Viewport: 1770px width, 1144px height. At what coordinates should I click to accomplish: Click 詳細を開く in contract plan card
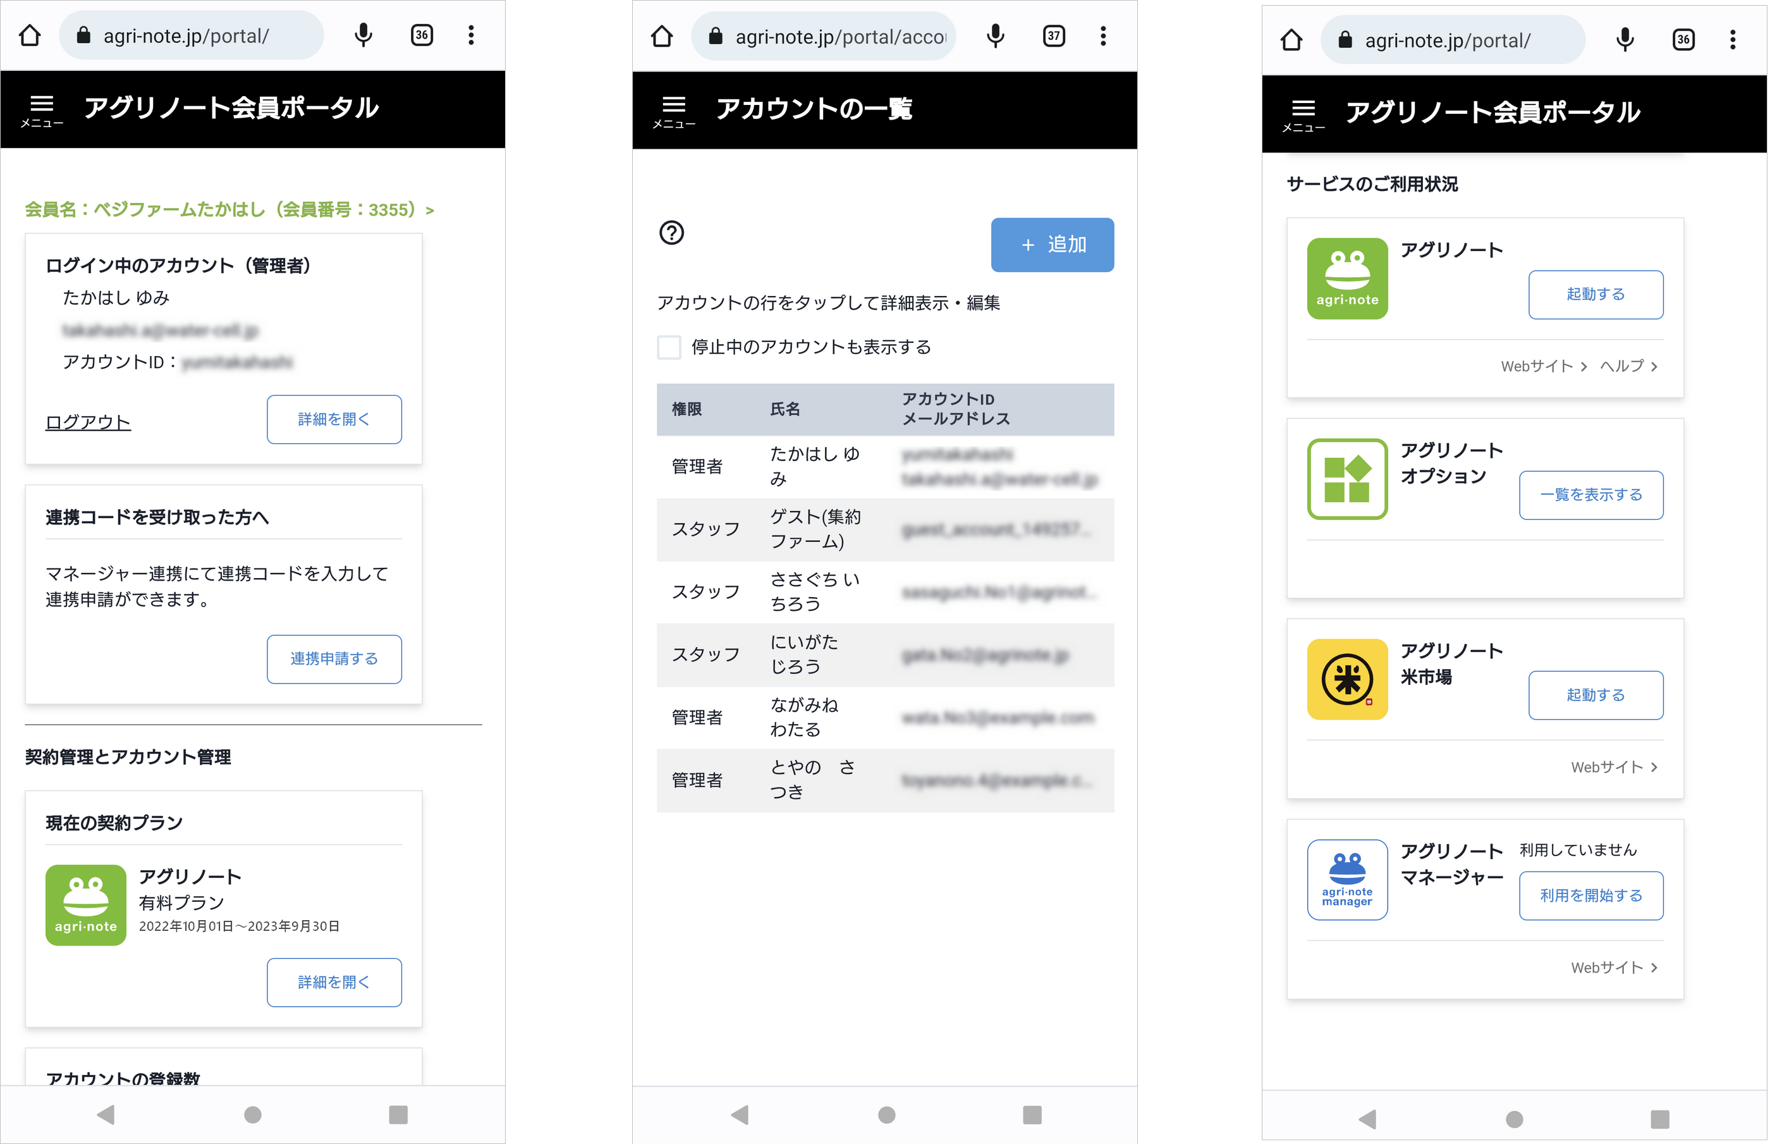pos(334,982)
